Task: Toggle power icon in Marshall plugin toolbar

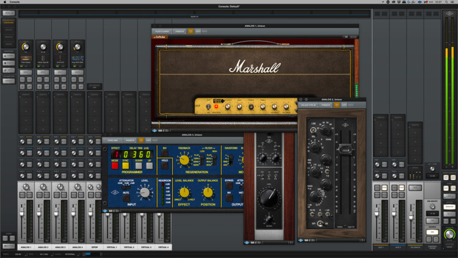Action: [x=191, y=31]
